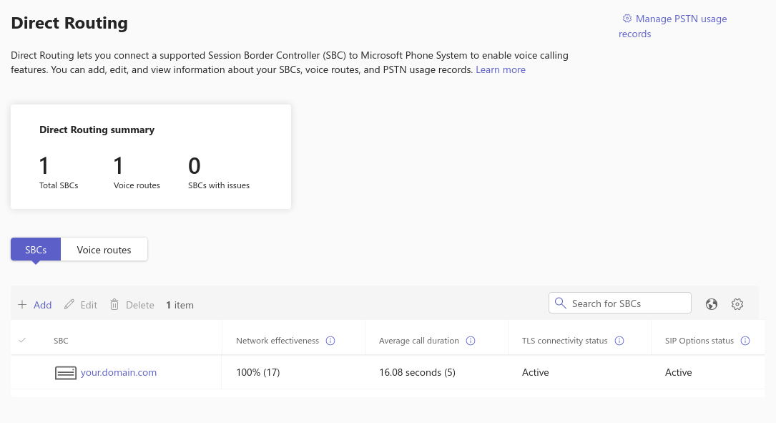This screenshot has width=776, height=423.
Task: Click the Average call duration column header
Action: pyautogui.click(x=419, y=341)
